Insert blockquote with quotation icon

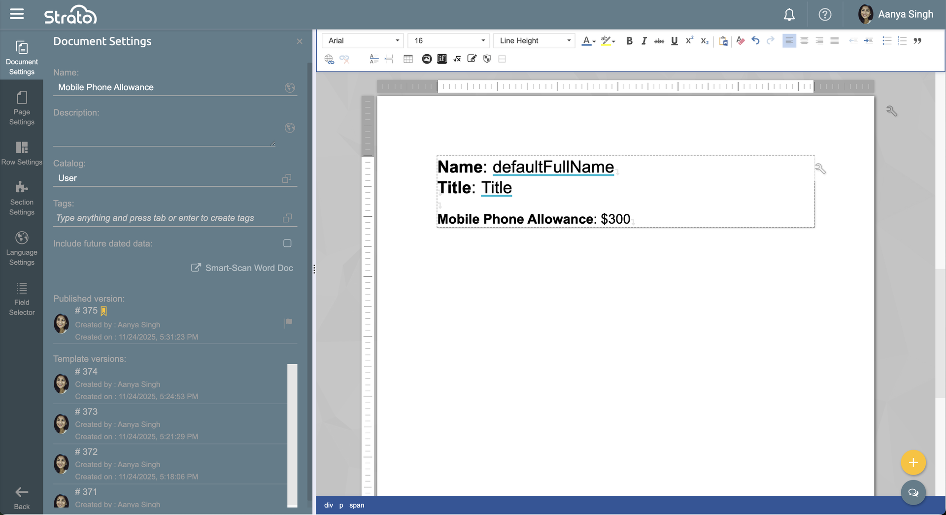[x=917, y=41]
